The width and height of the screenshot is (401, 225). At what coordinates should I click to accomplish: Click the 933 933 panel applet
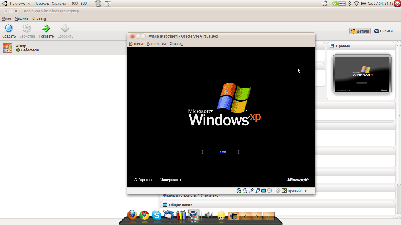click(x=79, y=4)
